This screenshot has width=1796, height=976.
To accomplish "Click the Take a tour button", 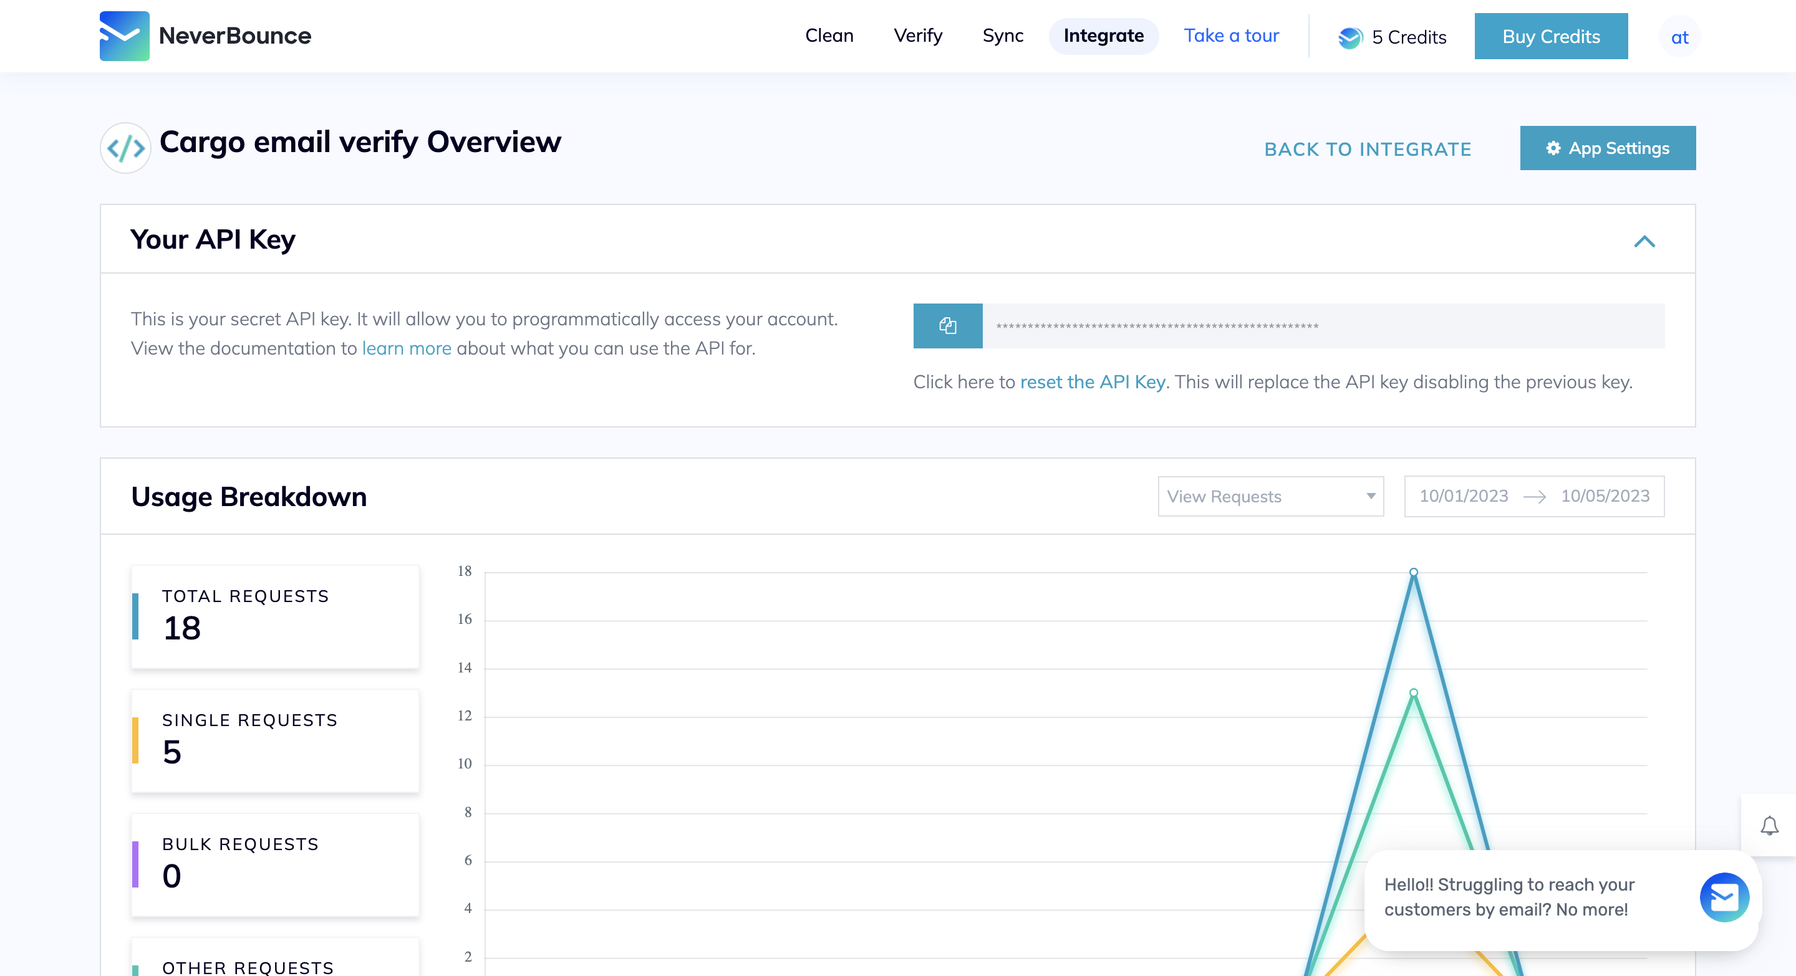I will [x=1231, y=35].
